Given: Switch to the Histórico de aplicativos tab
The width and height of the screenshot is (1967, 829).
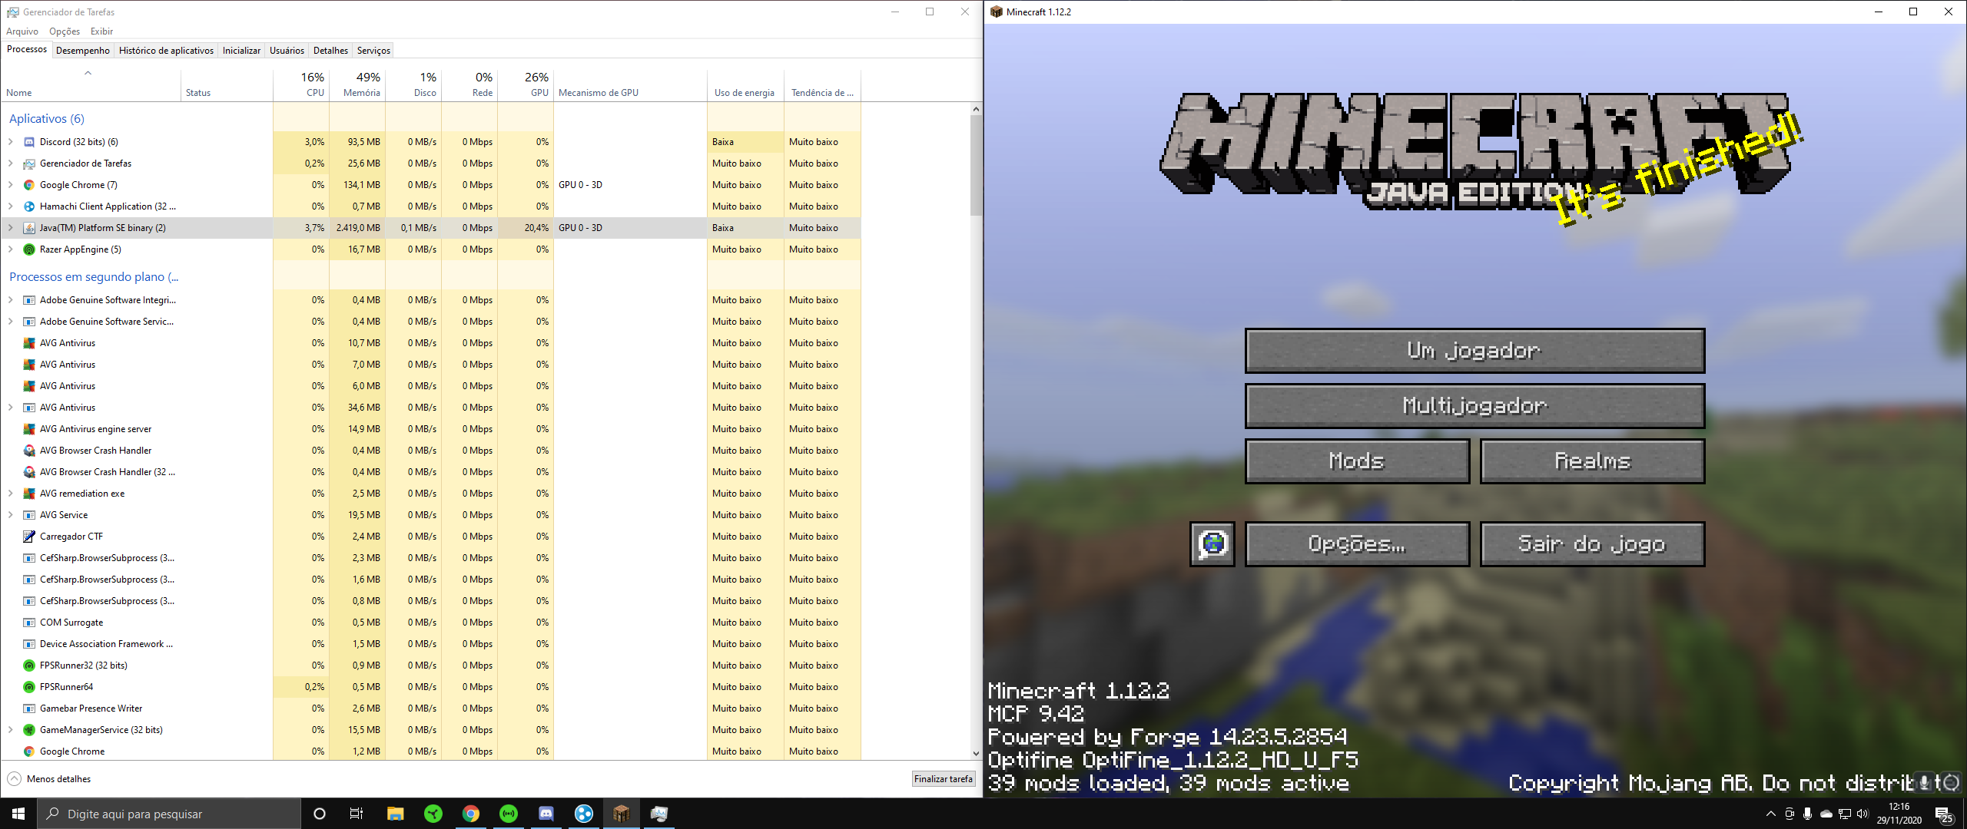Looking at the screenshot, I should 166,51.
